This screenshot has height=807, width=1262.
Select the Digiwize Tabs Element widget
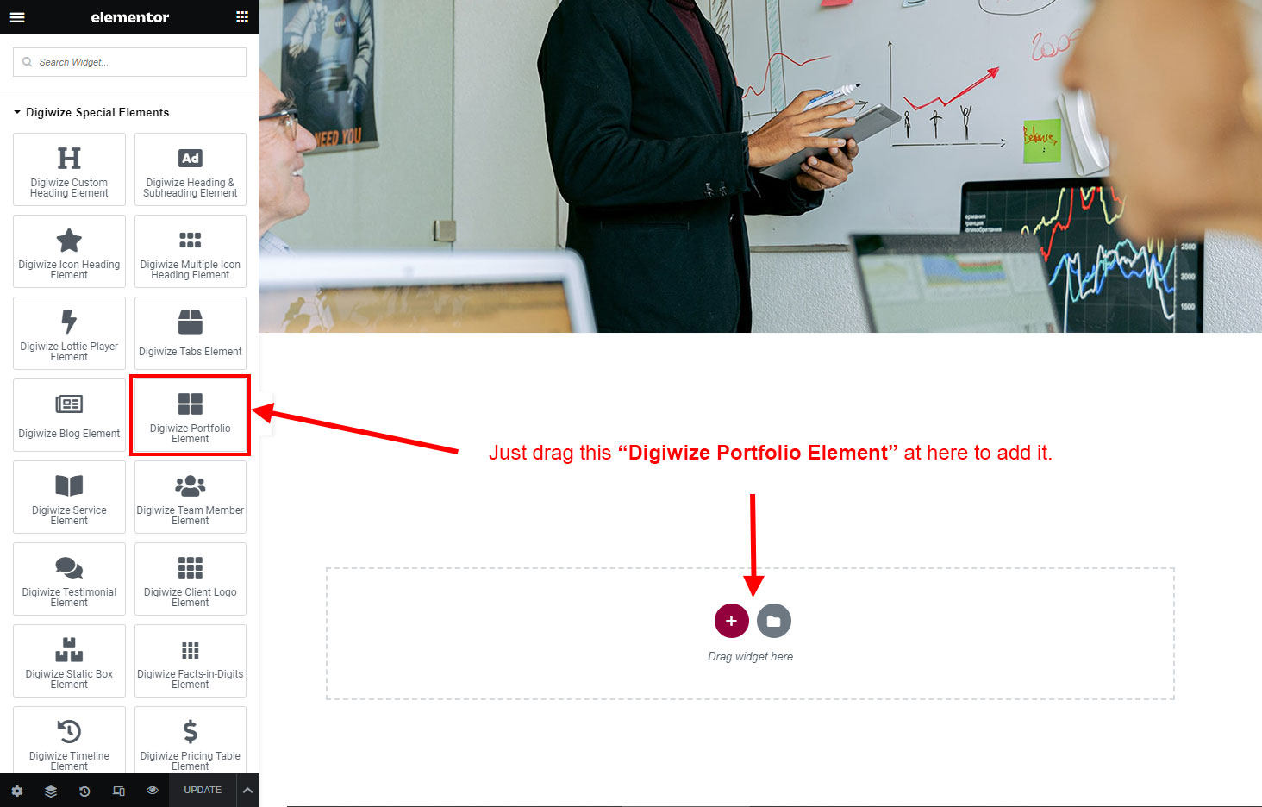click(191, 334)
